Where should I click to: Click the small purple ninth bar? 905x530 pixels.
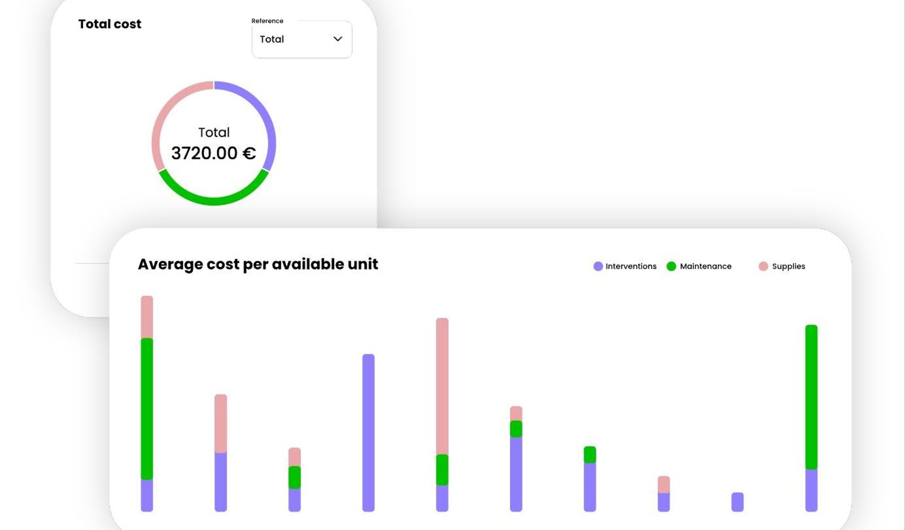point(738,502)
